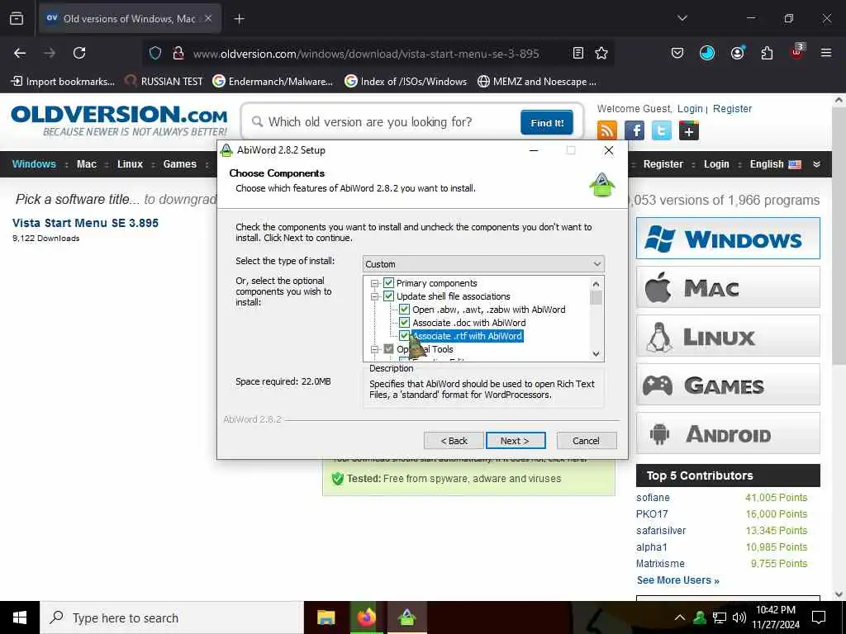This screenshot has width=846, height=634.
Task: Open the install type Custom dropdown
Action: click(x=483, y=264)
